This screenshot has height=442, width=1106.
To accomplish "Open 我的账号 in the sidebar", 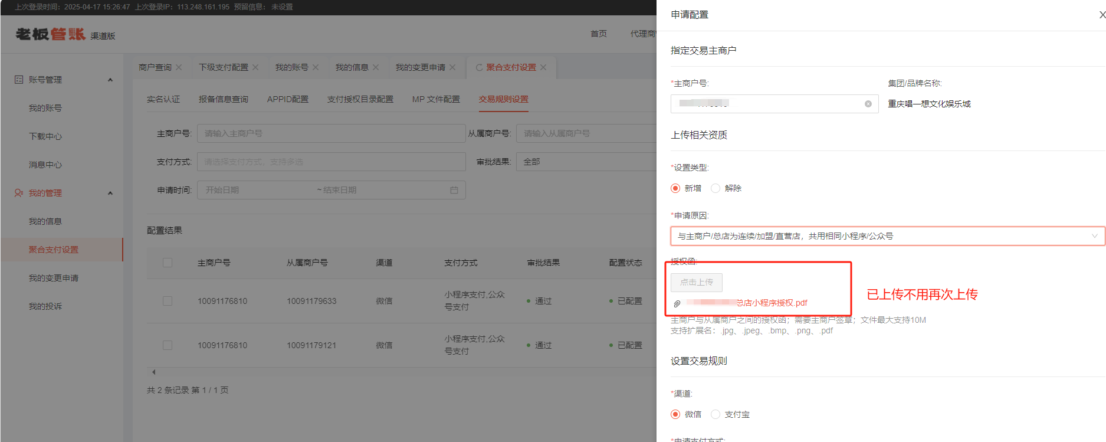I will coord(45,108).
